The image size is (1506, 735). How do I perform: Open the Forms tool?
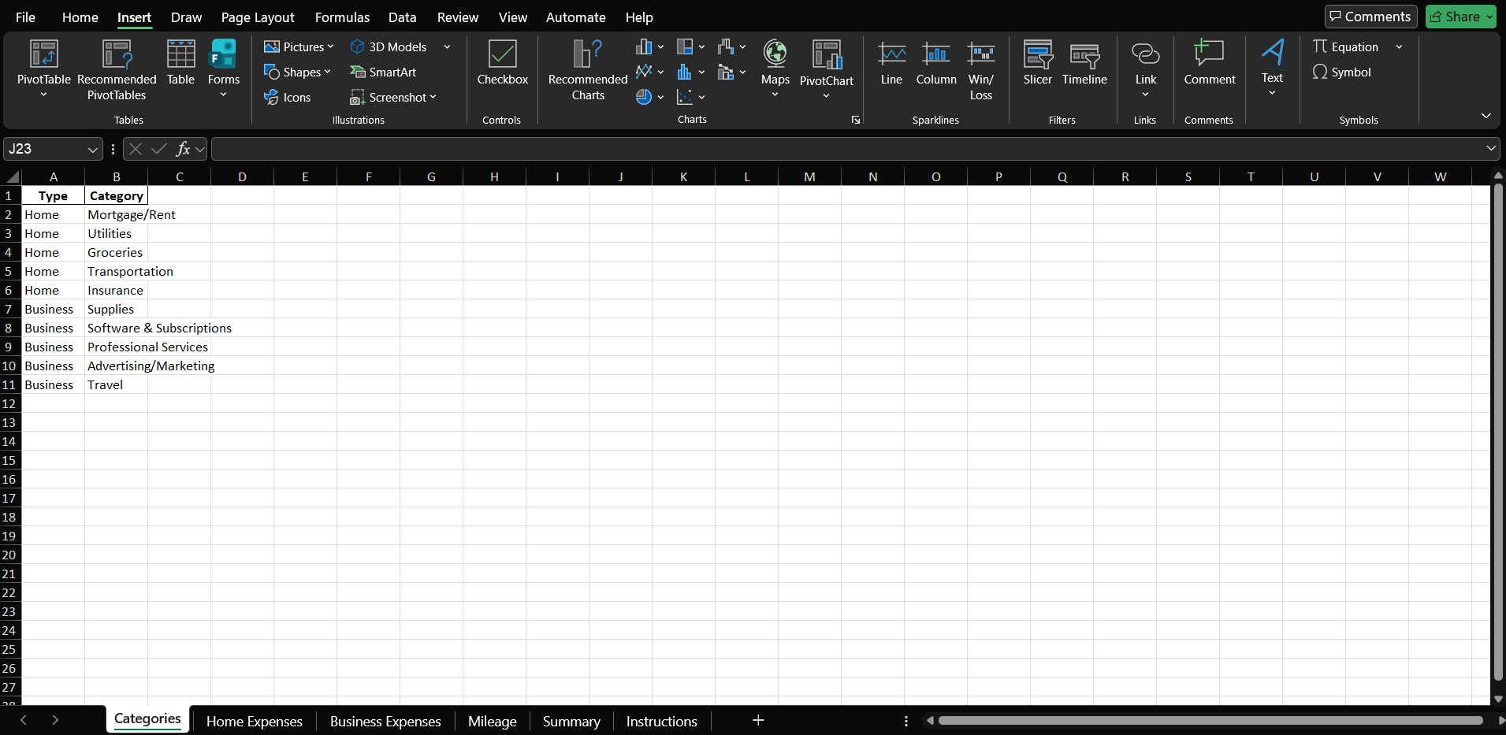click(x=223, y=69)
